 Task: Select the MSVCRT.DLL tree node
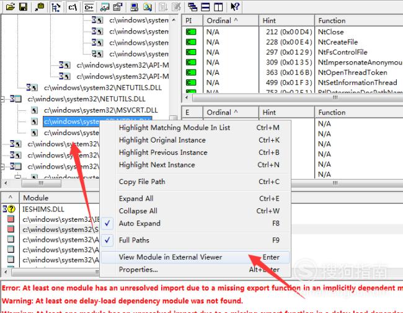(100, 110)
